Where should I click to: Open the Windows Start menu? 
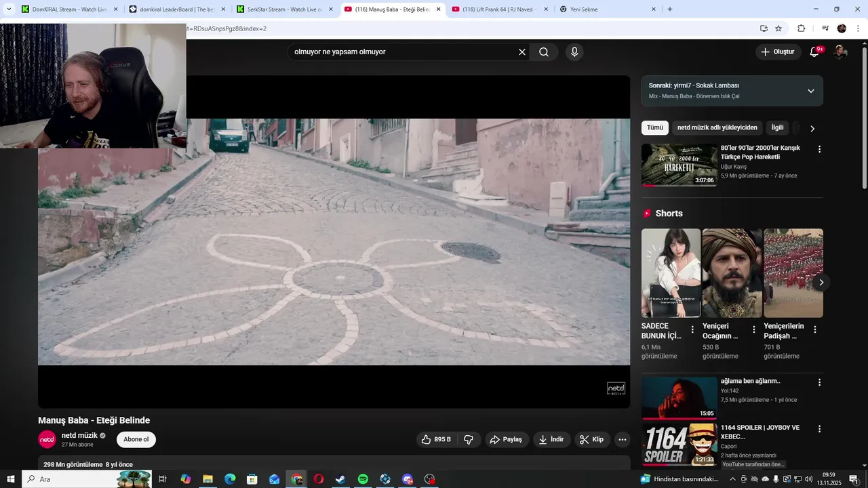pyautogui.click(x=11, y=479)
